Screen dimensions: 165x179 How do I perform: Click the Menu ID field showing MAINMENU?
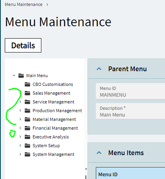pyautogui.click(x=130, y=91)
